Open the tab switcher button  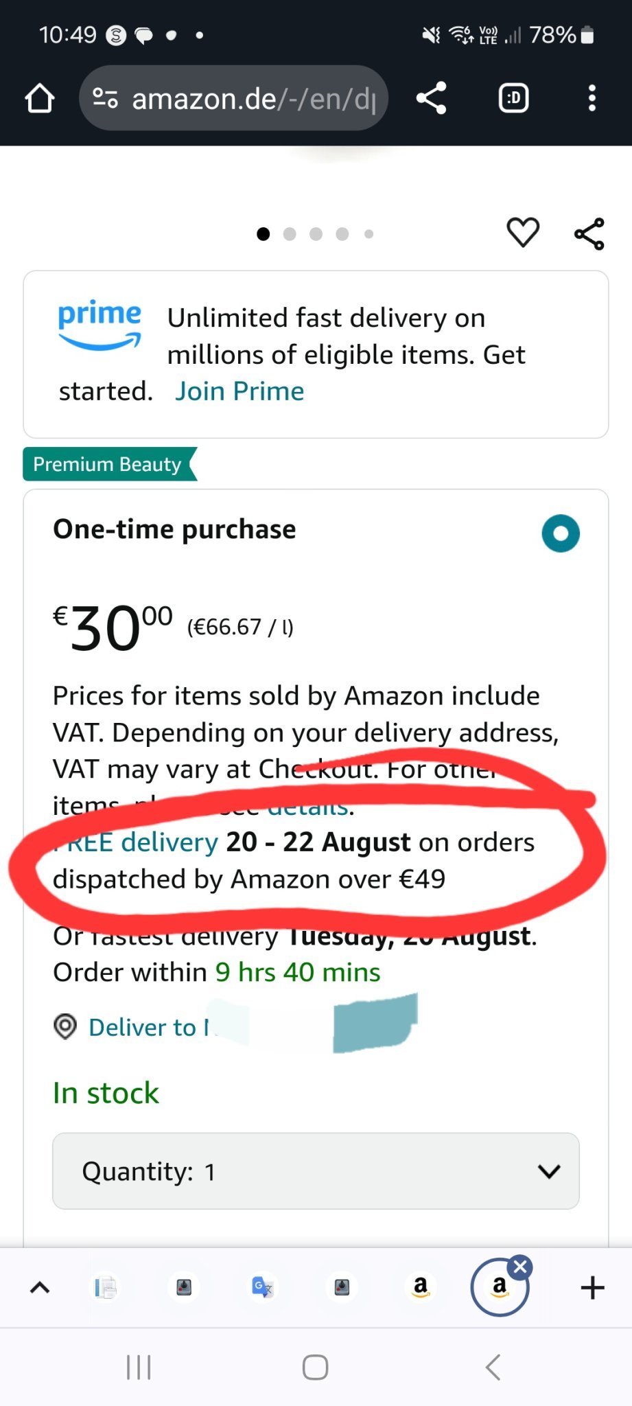coord(513,98)
